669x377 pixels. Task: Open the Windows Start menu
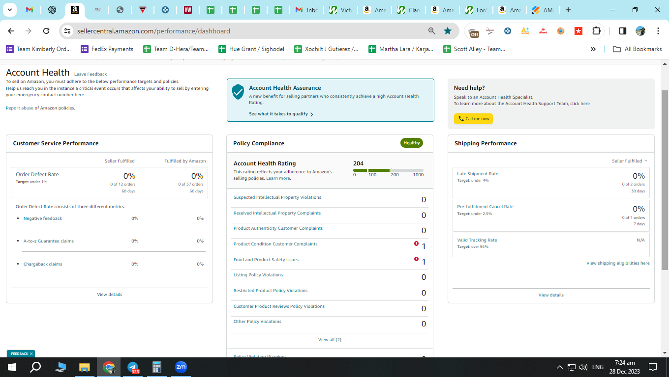click(x=12, y=367)
